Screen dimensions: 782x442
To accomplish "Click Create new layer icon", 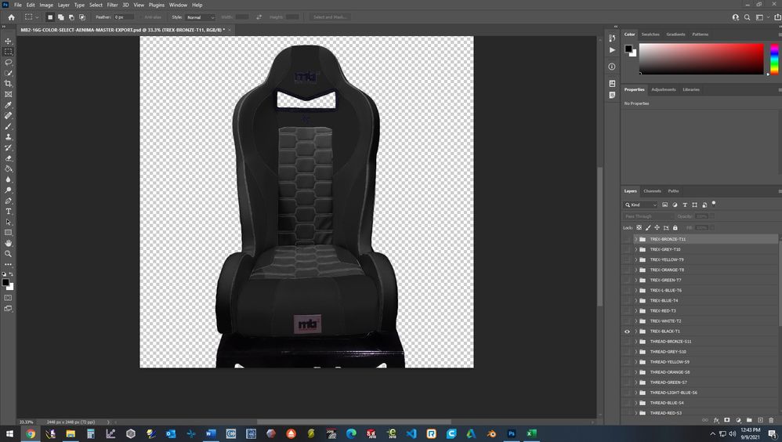I will tap(760, 420).
